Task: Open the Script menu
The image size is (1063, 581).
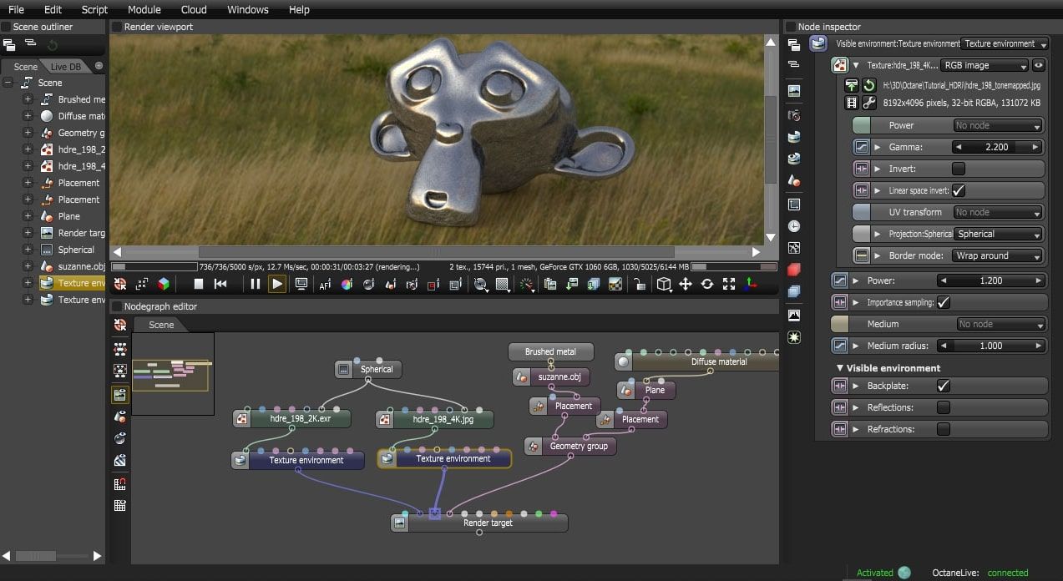Action: click(x=94, y=9)
